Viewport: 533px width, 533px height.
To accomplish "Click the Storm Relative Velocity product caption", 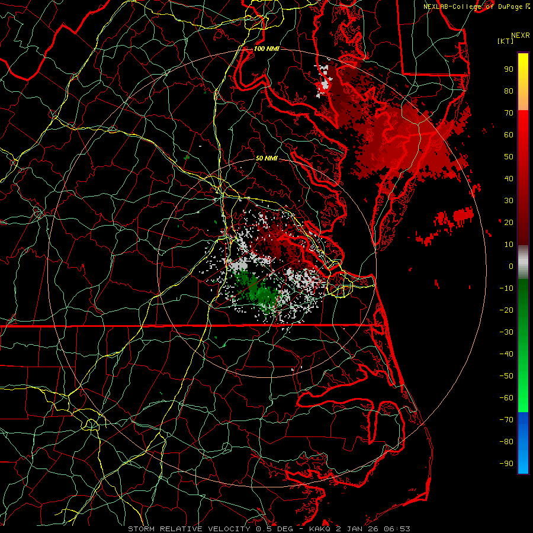I will coord(189,529).
